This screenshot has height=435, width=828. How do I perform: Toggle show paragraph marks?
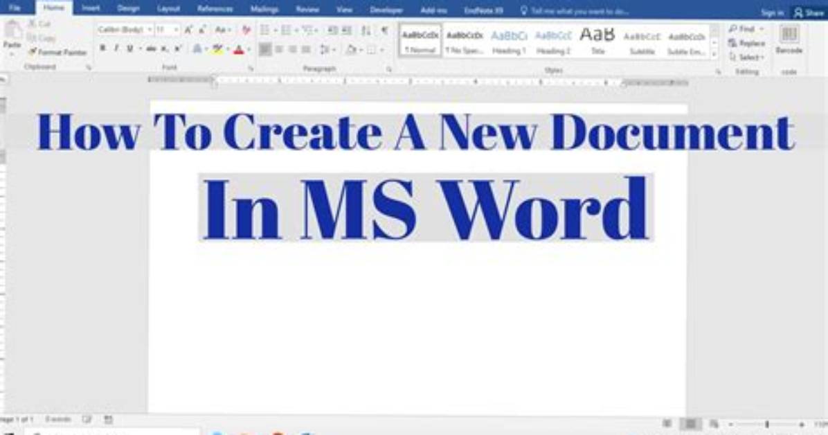coord(385,30)
